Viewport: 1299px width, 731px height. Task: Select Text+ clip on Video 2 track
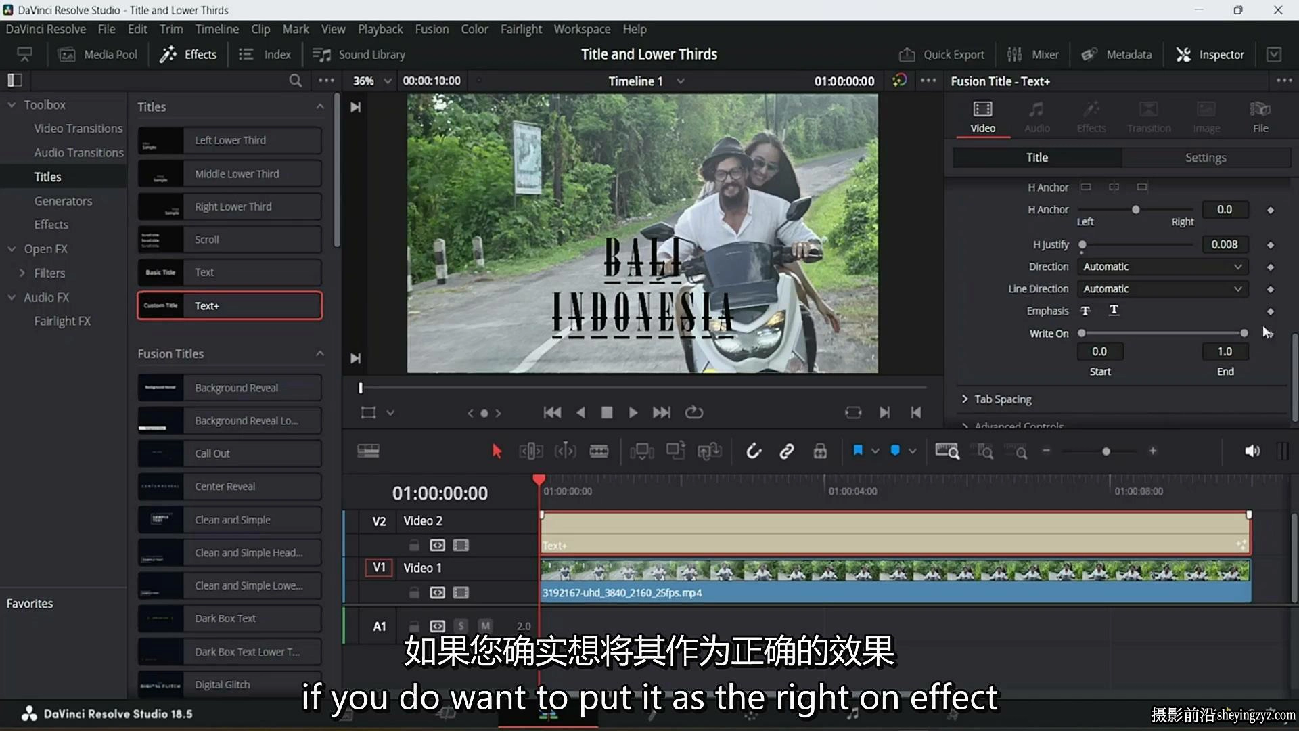(896, 533)
